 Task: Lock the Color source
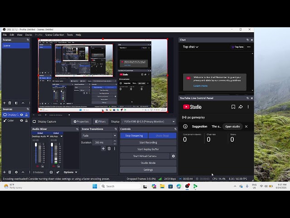tap(26, 120)
